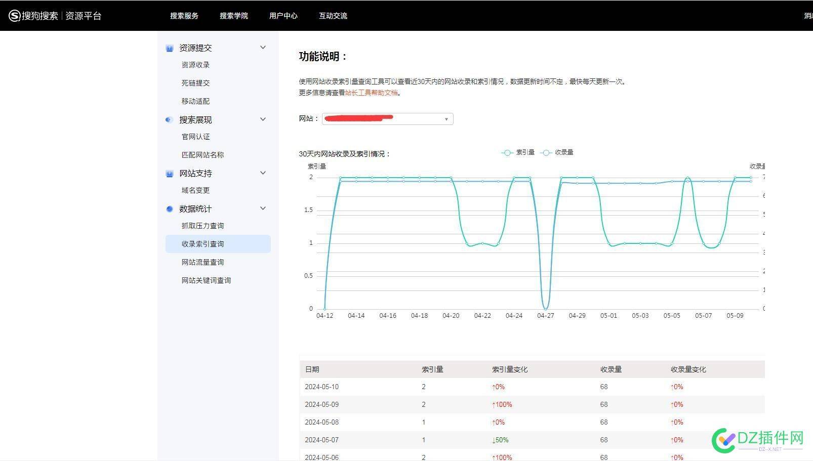Go to 网站流量查询 in sidebar
This screenshot has height=461, width=813.
click(202, 262)
